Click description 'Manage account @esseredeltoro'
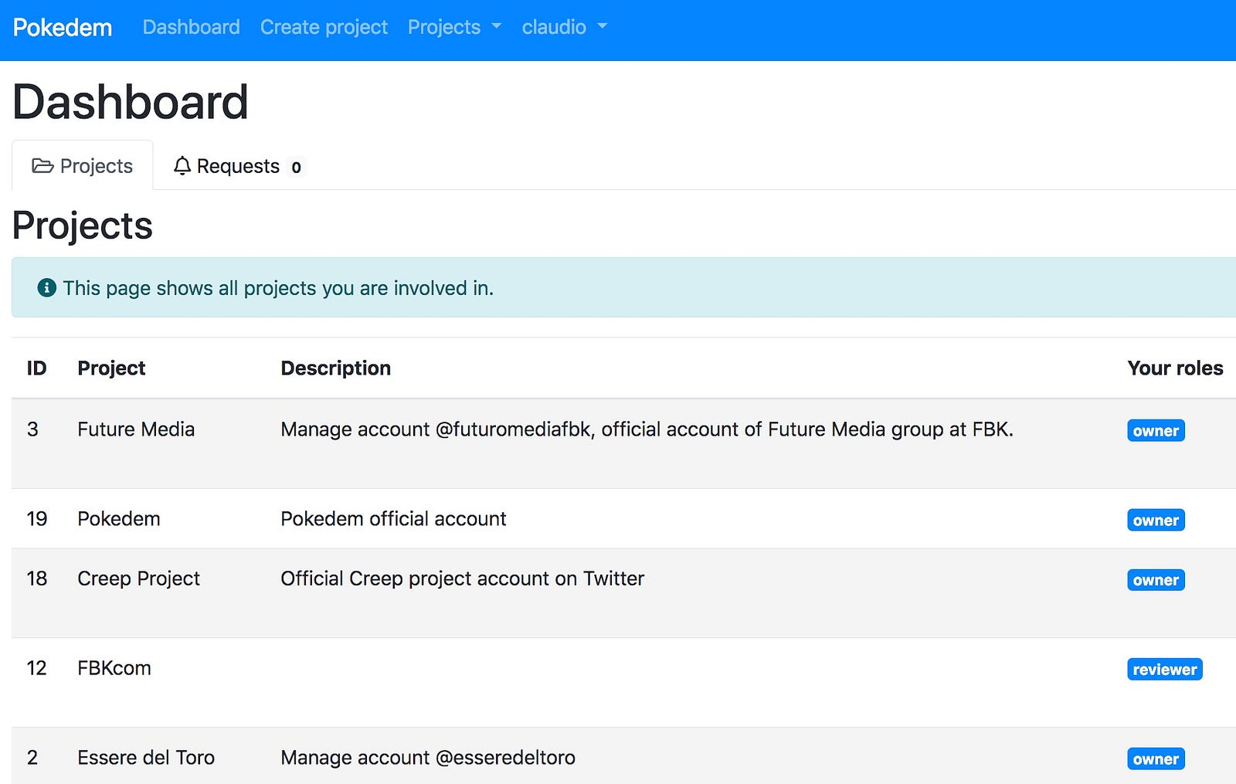The width and height of the screenshot is (1236, 784). 428,758
